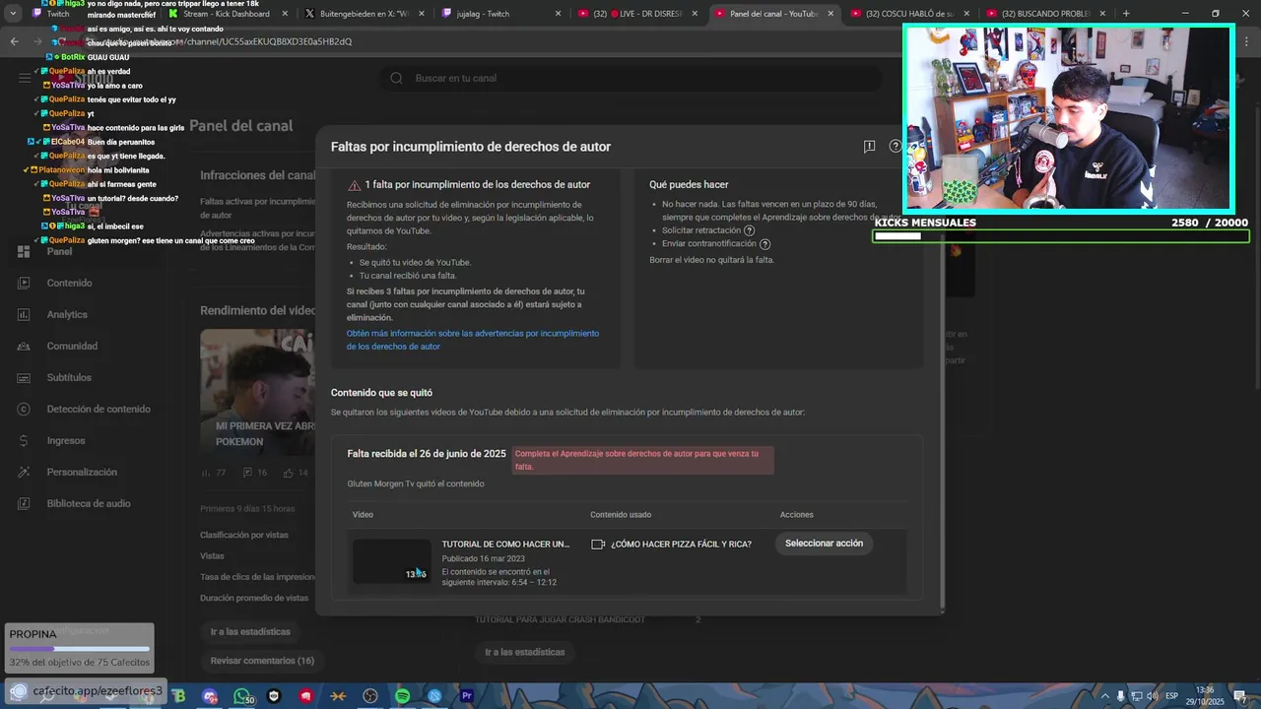Close the Panel del canal YouTube tab
The height and width of the screenshot is (709, 1261).
pyautogui.click(x=830, y=14)
